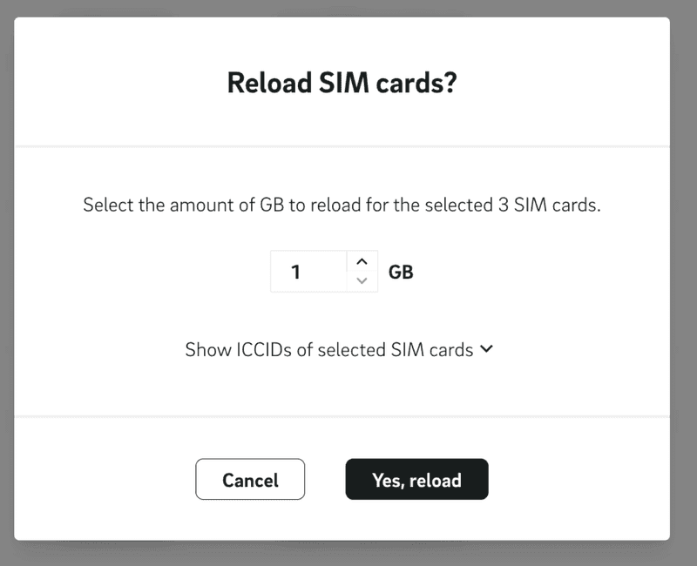The width and height of the screenshot is (697, 566).
Task: Click the chevron beside Show ICCIDs text
Action: point(487,349)
